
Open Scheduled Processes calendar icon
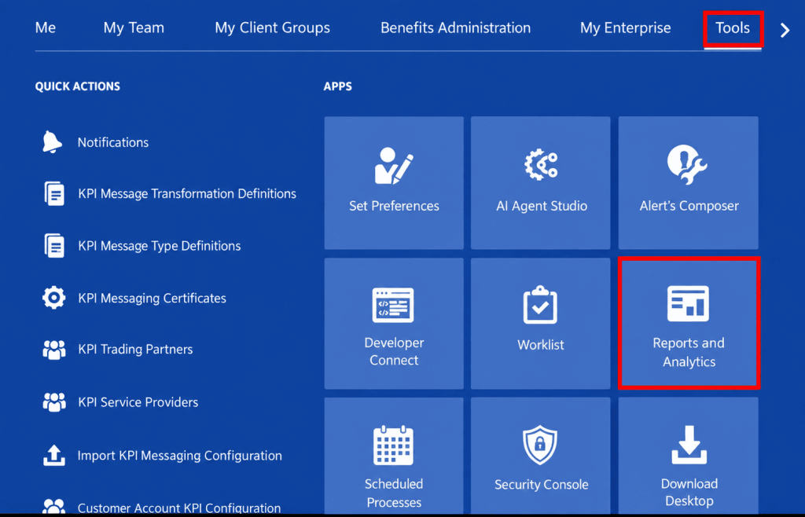[x=394, y=445]
